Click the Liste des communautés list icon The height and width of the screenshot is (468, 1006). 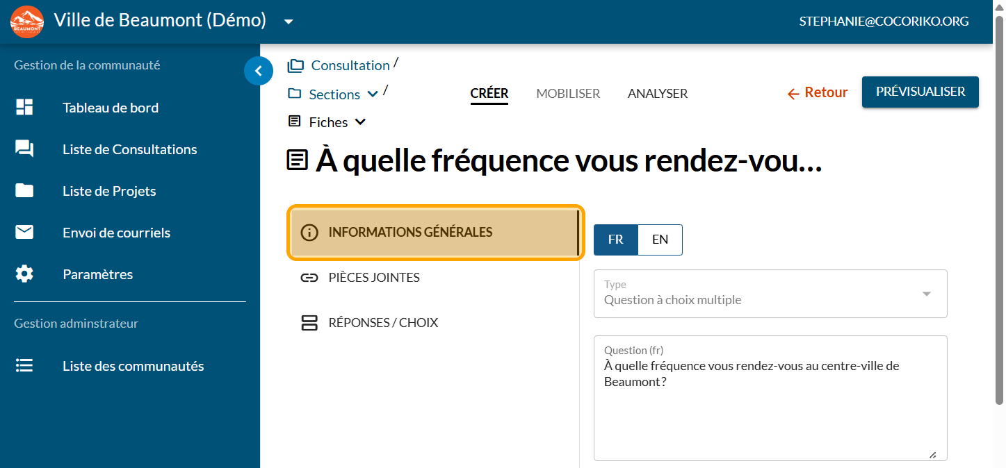point(24,366)
